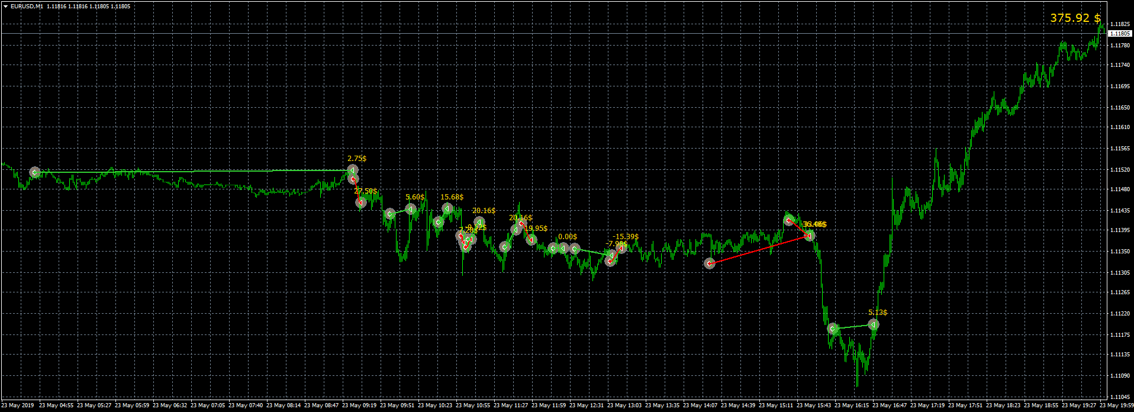Select the sell entry marker starting the long red line
The image size is (1134, 412).
[710, 263]
